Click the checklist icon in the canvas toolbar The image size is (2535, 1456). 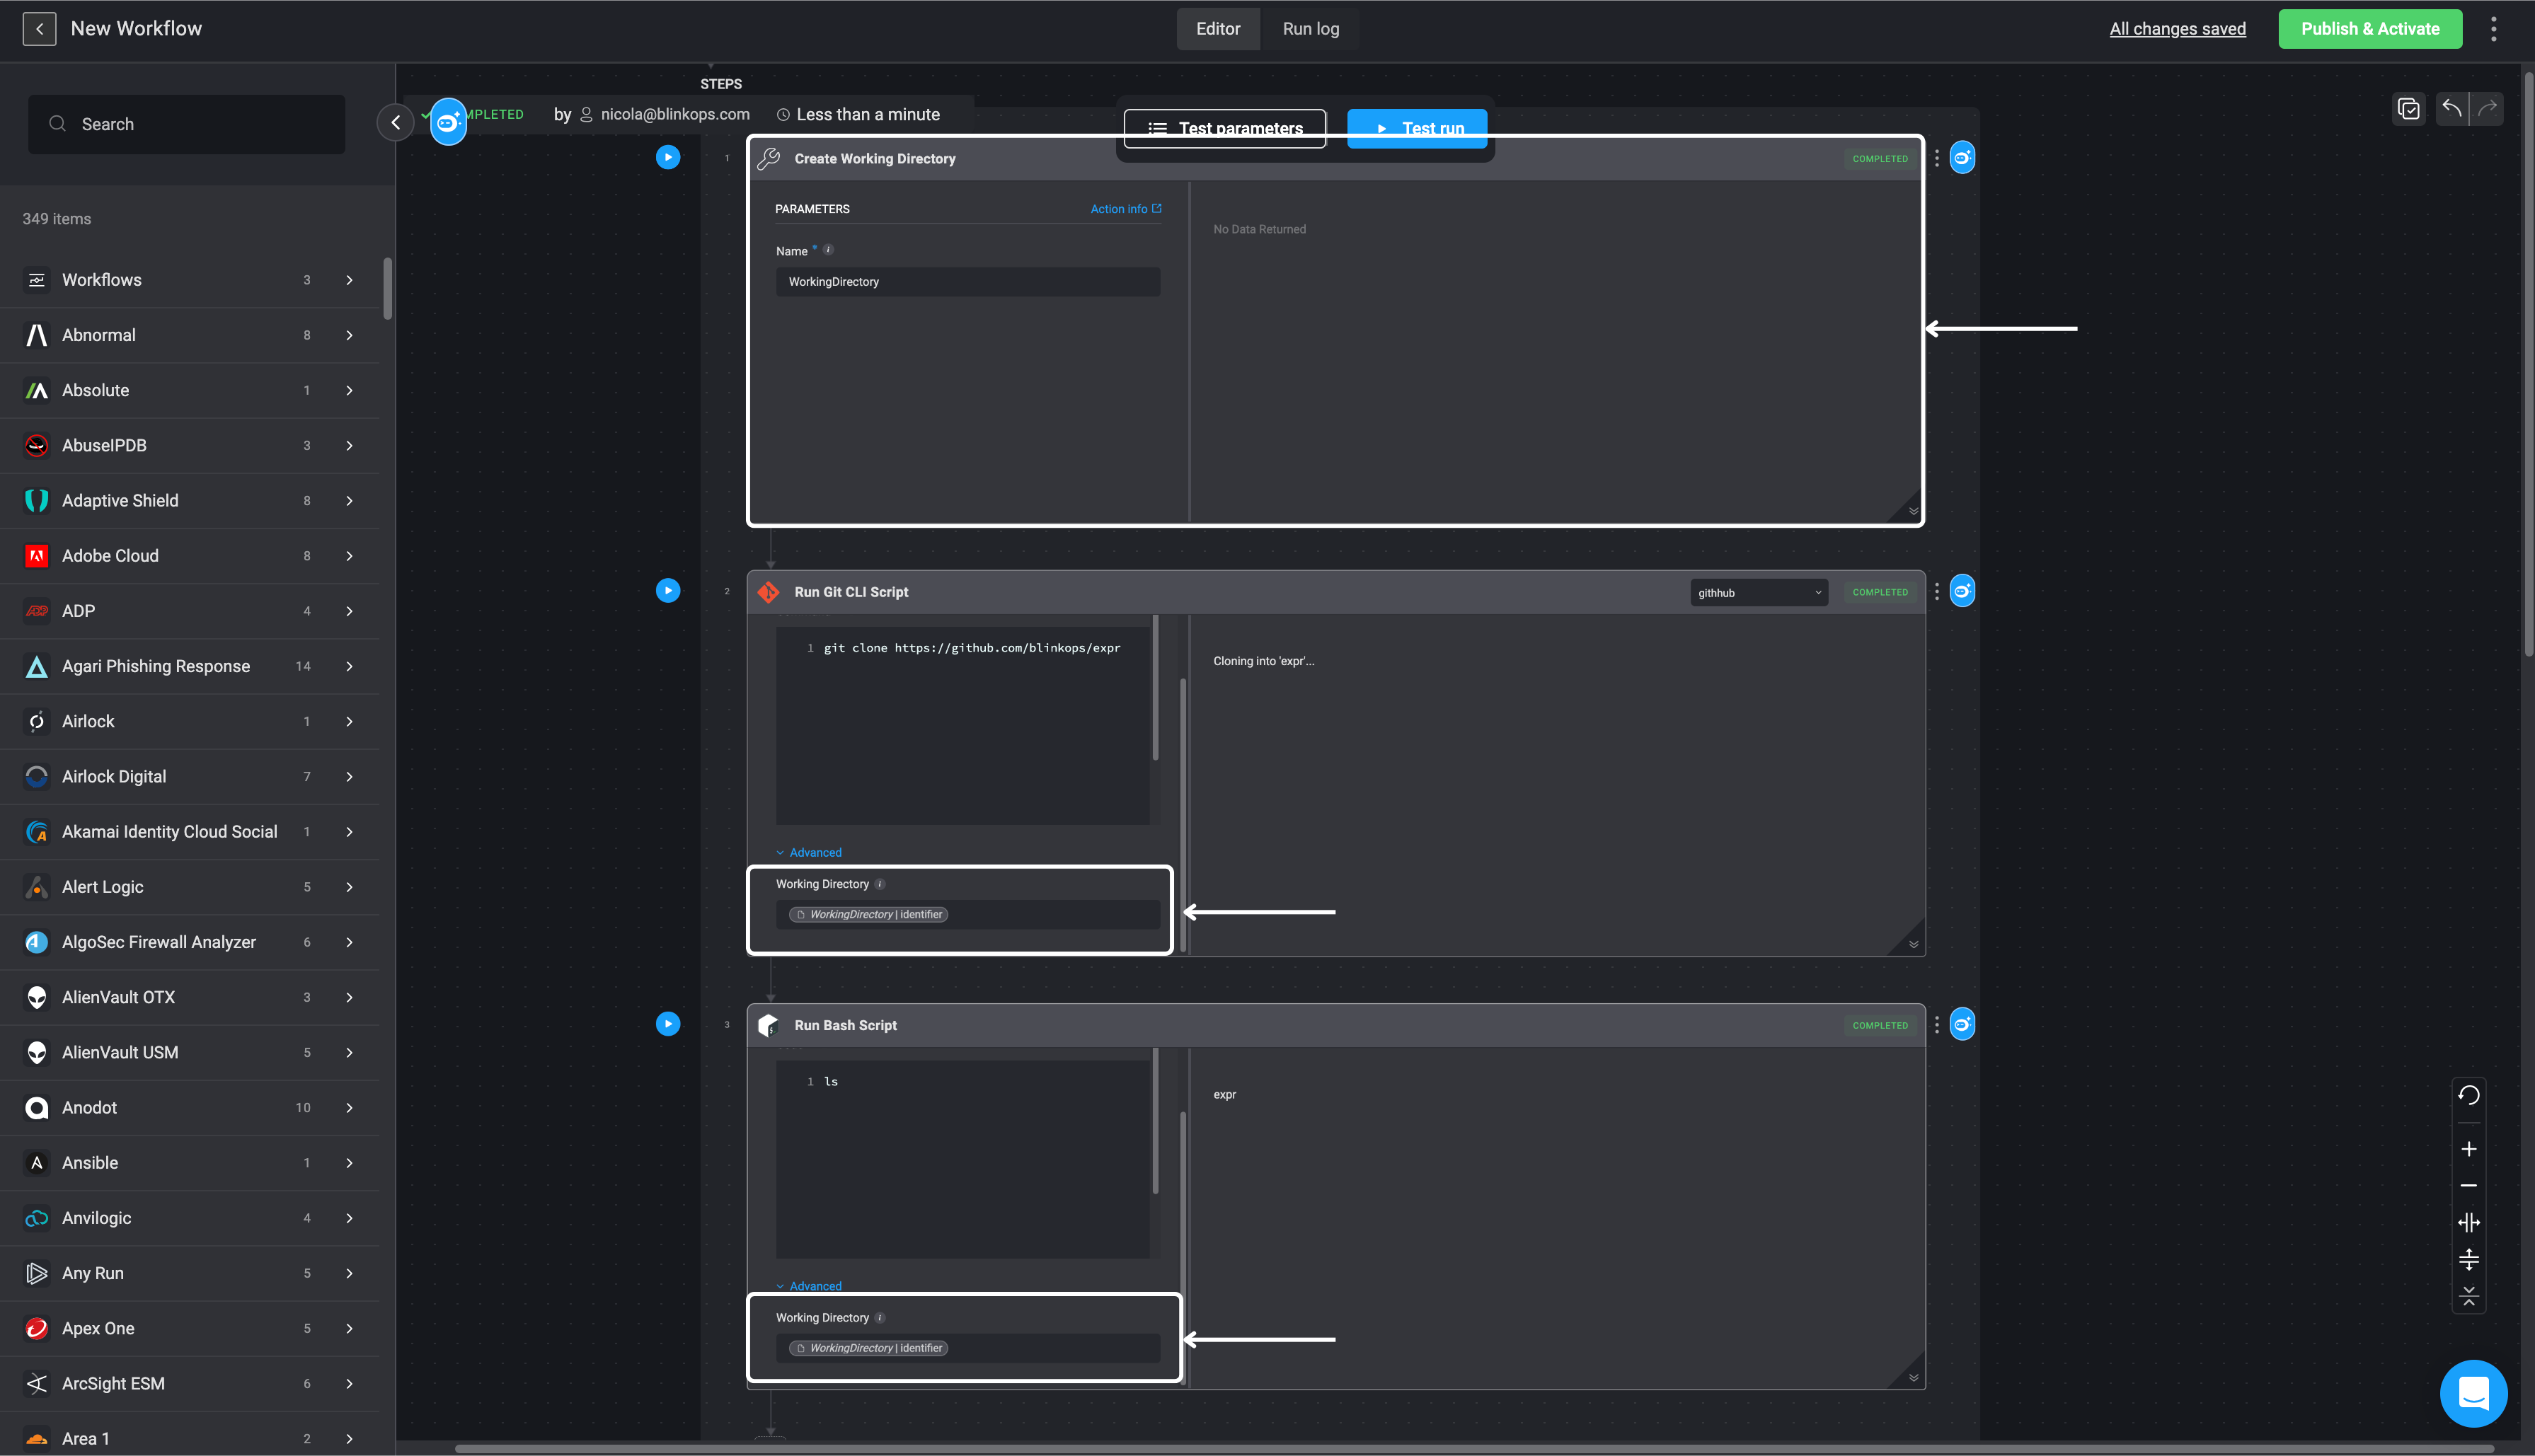pos(2409,109)
